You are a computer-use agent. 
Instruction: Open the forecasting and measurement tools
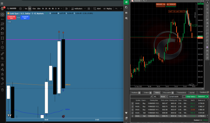pos(2,33)
